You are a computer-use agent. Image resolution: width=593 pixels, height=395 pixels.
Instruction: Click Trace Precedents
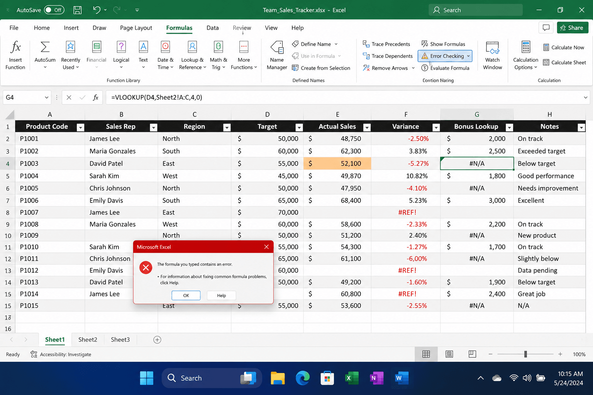coord(386,44)
